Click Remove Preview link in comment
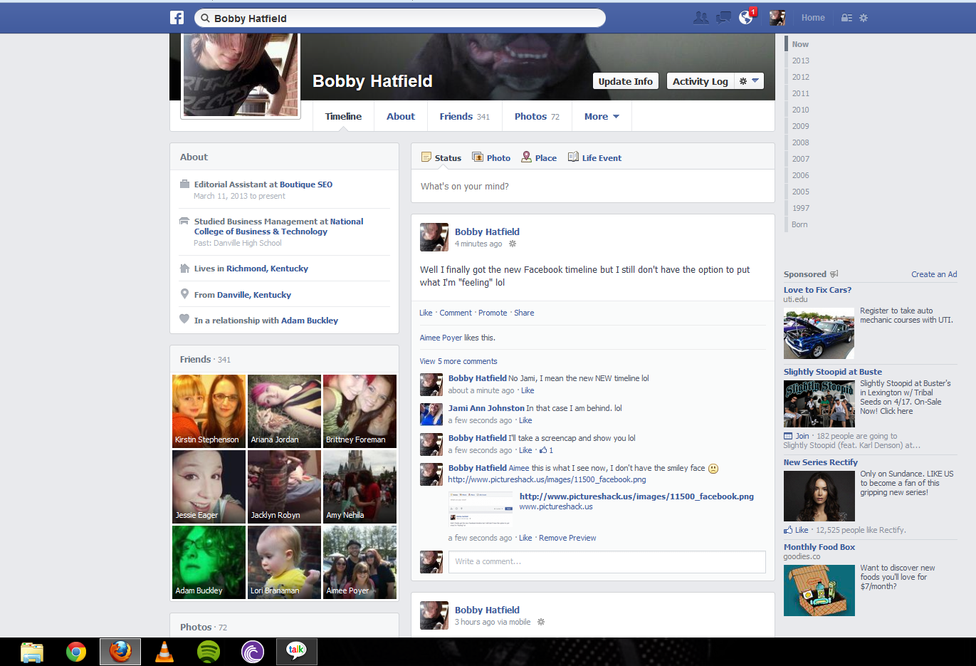Image resolution: width=976 pixels, height=666 pixels. (x=567, y=538)
